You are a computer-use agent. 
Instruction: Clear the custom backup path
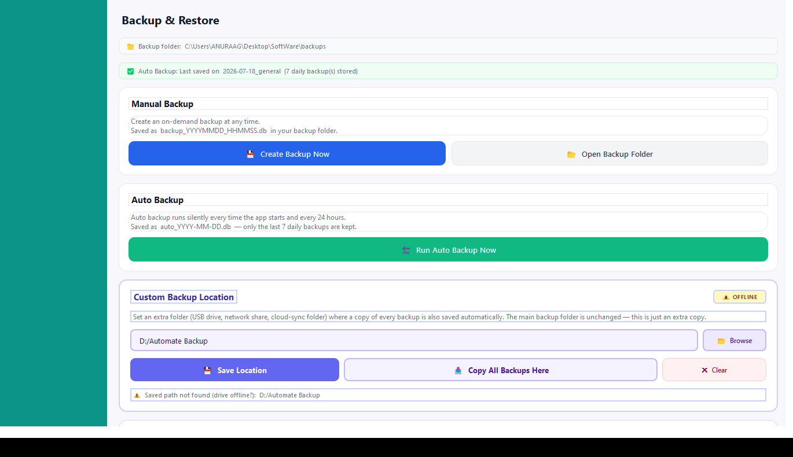tap(714, 370)
